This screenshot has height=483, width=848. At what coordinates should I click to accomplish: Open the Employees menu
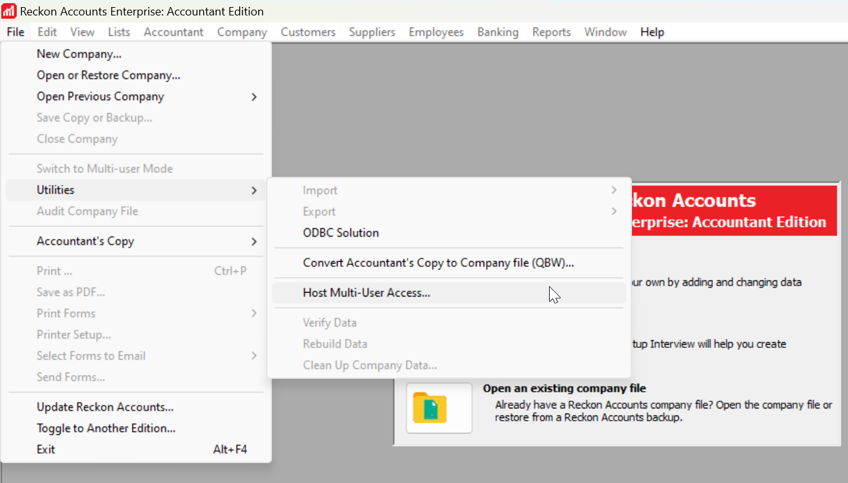[436, 32]
